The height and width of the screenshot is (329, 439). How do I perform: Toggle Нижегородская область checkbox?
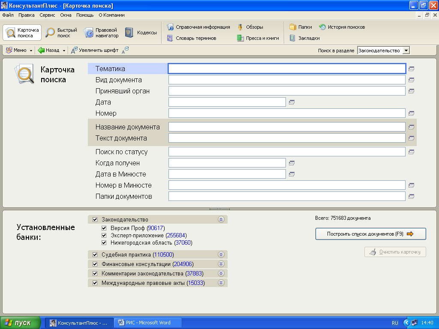click(x=104, y=242)
